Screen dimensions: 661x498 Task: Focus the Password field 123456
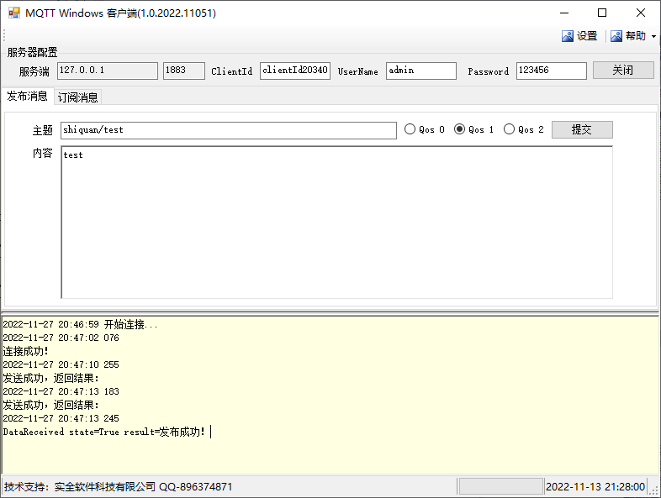[552, 71]
